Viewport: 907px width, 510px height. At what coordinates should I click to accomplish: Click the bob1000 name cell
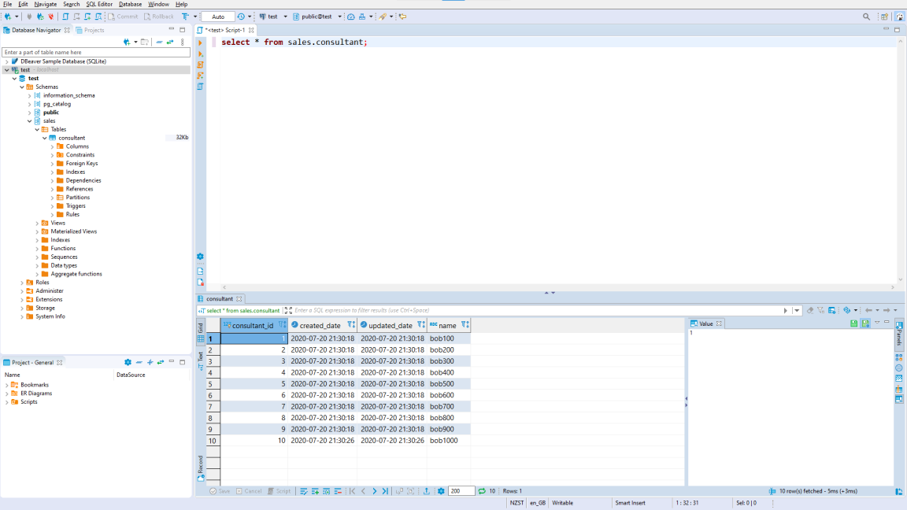[x=448, y=441]
